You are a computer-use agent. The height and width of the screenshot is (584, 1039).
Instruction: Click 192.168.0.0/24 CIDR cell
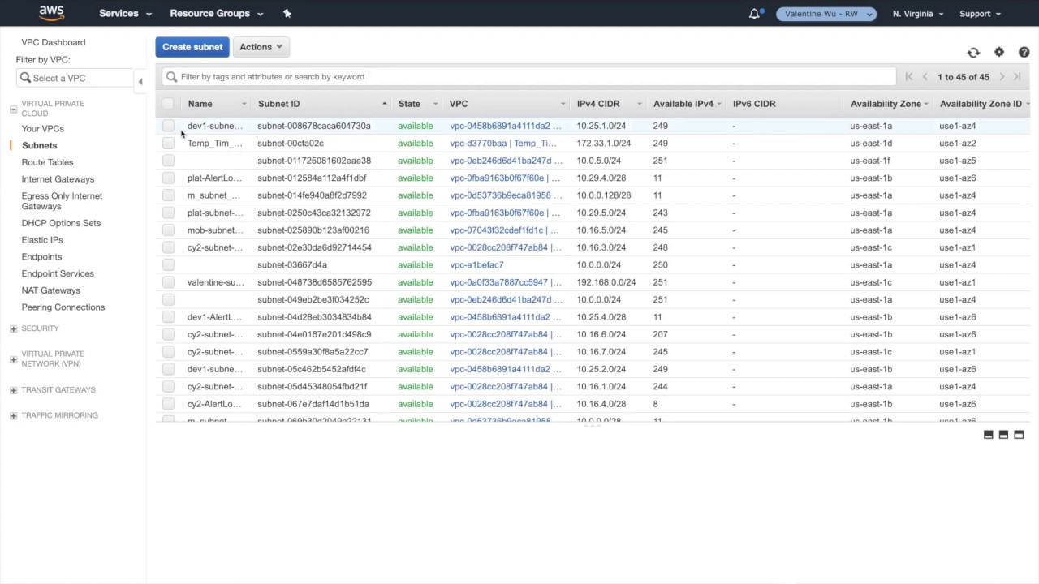[606, 282]
